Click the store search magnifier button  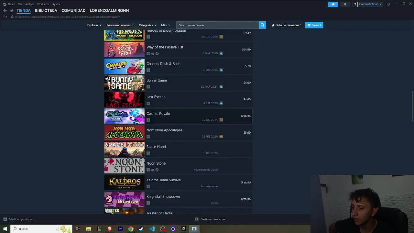(262, 25)
